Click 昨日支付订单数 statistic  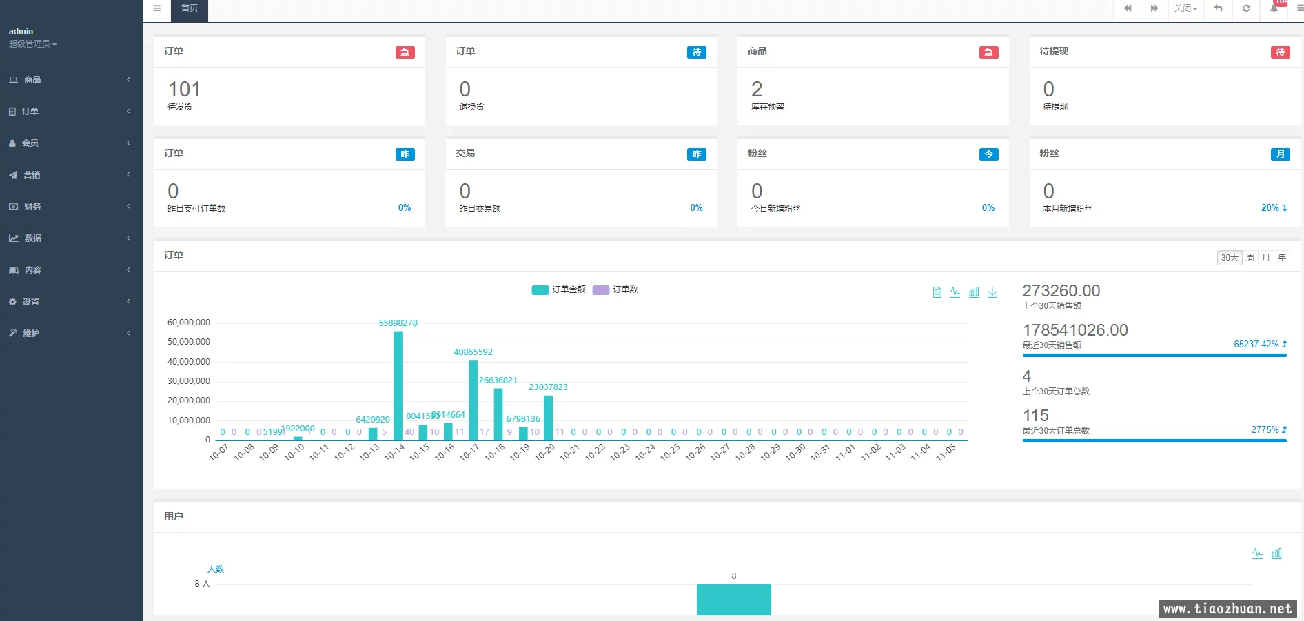196,209
